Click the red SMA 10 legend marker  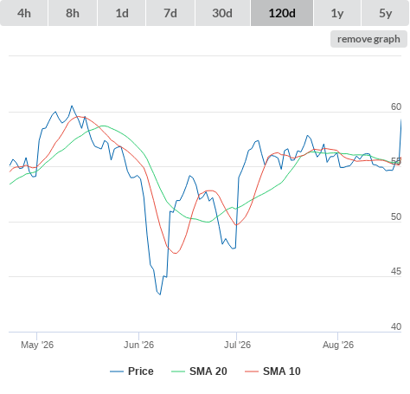(252, 371)
